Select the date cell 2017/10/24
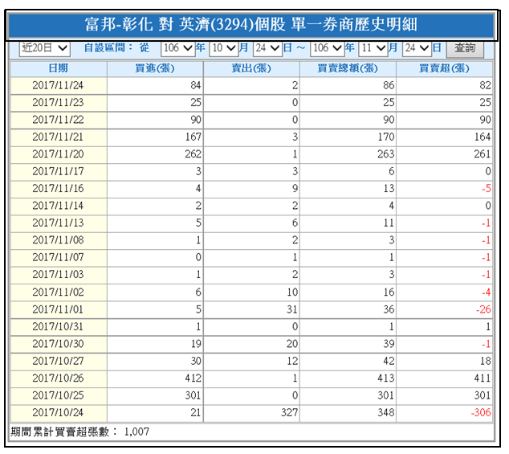Viewport: 509px width, 454px height. point(59,413)
